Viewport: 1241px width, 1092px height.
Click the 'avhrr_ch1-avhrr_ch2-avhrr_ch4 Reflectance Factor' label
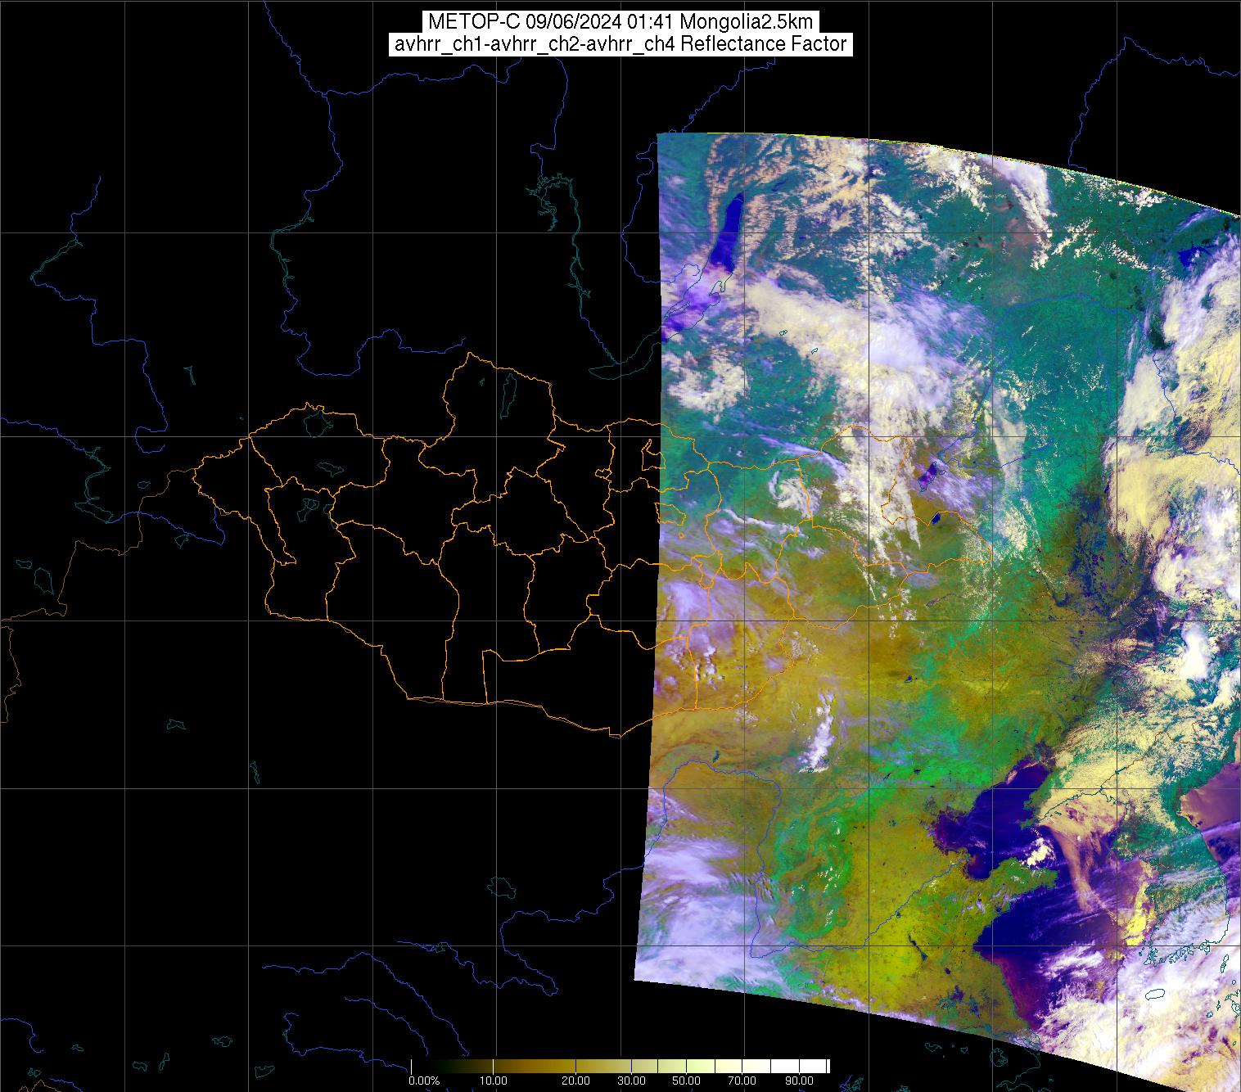click(620, 44)
